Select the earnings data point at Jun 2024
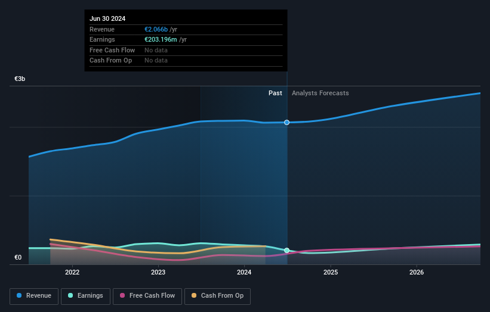This screenshot has width=490, height=312. click(287, 251)
